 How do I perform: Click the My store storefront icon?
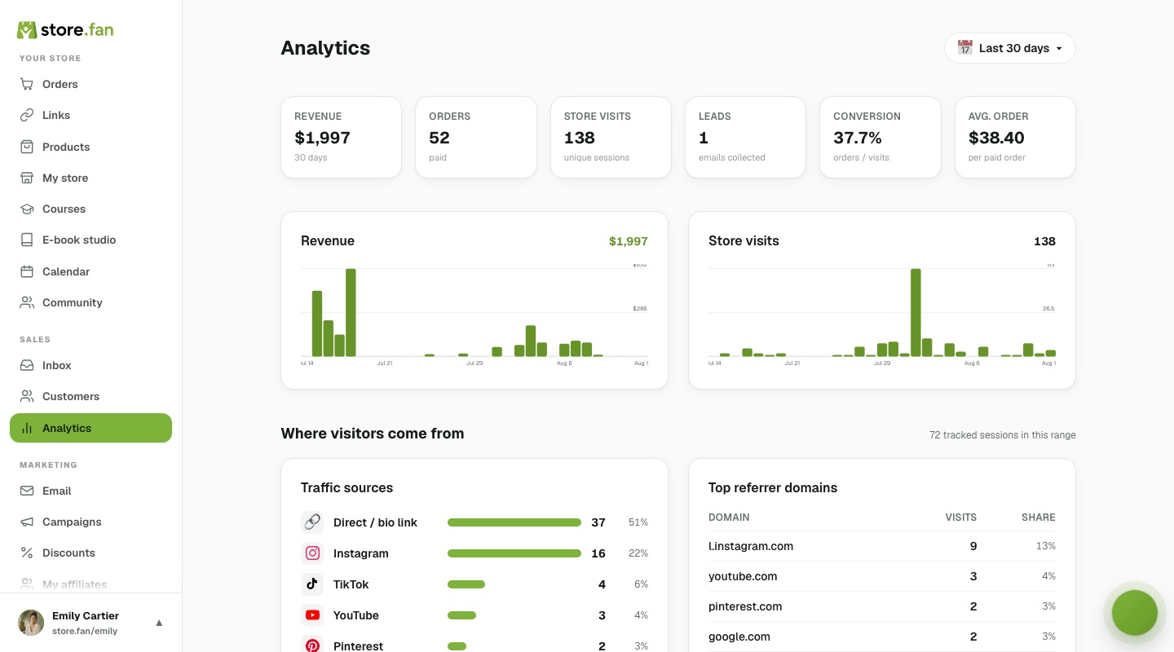[27, 178]
